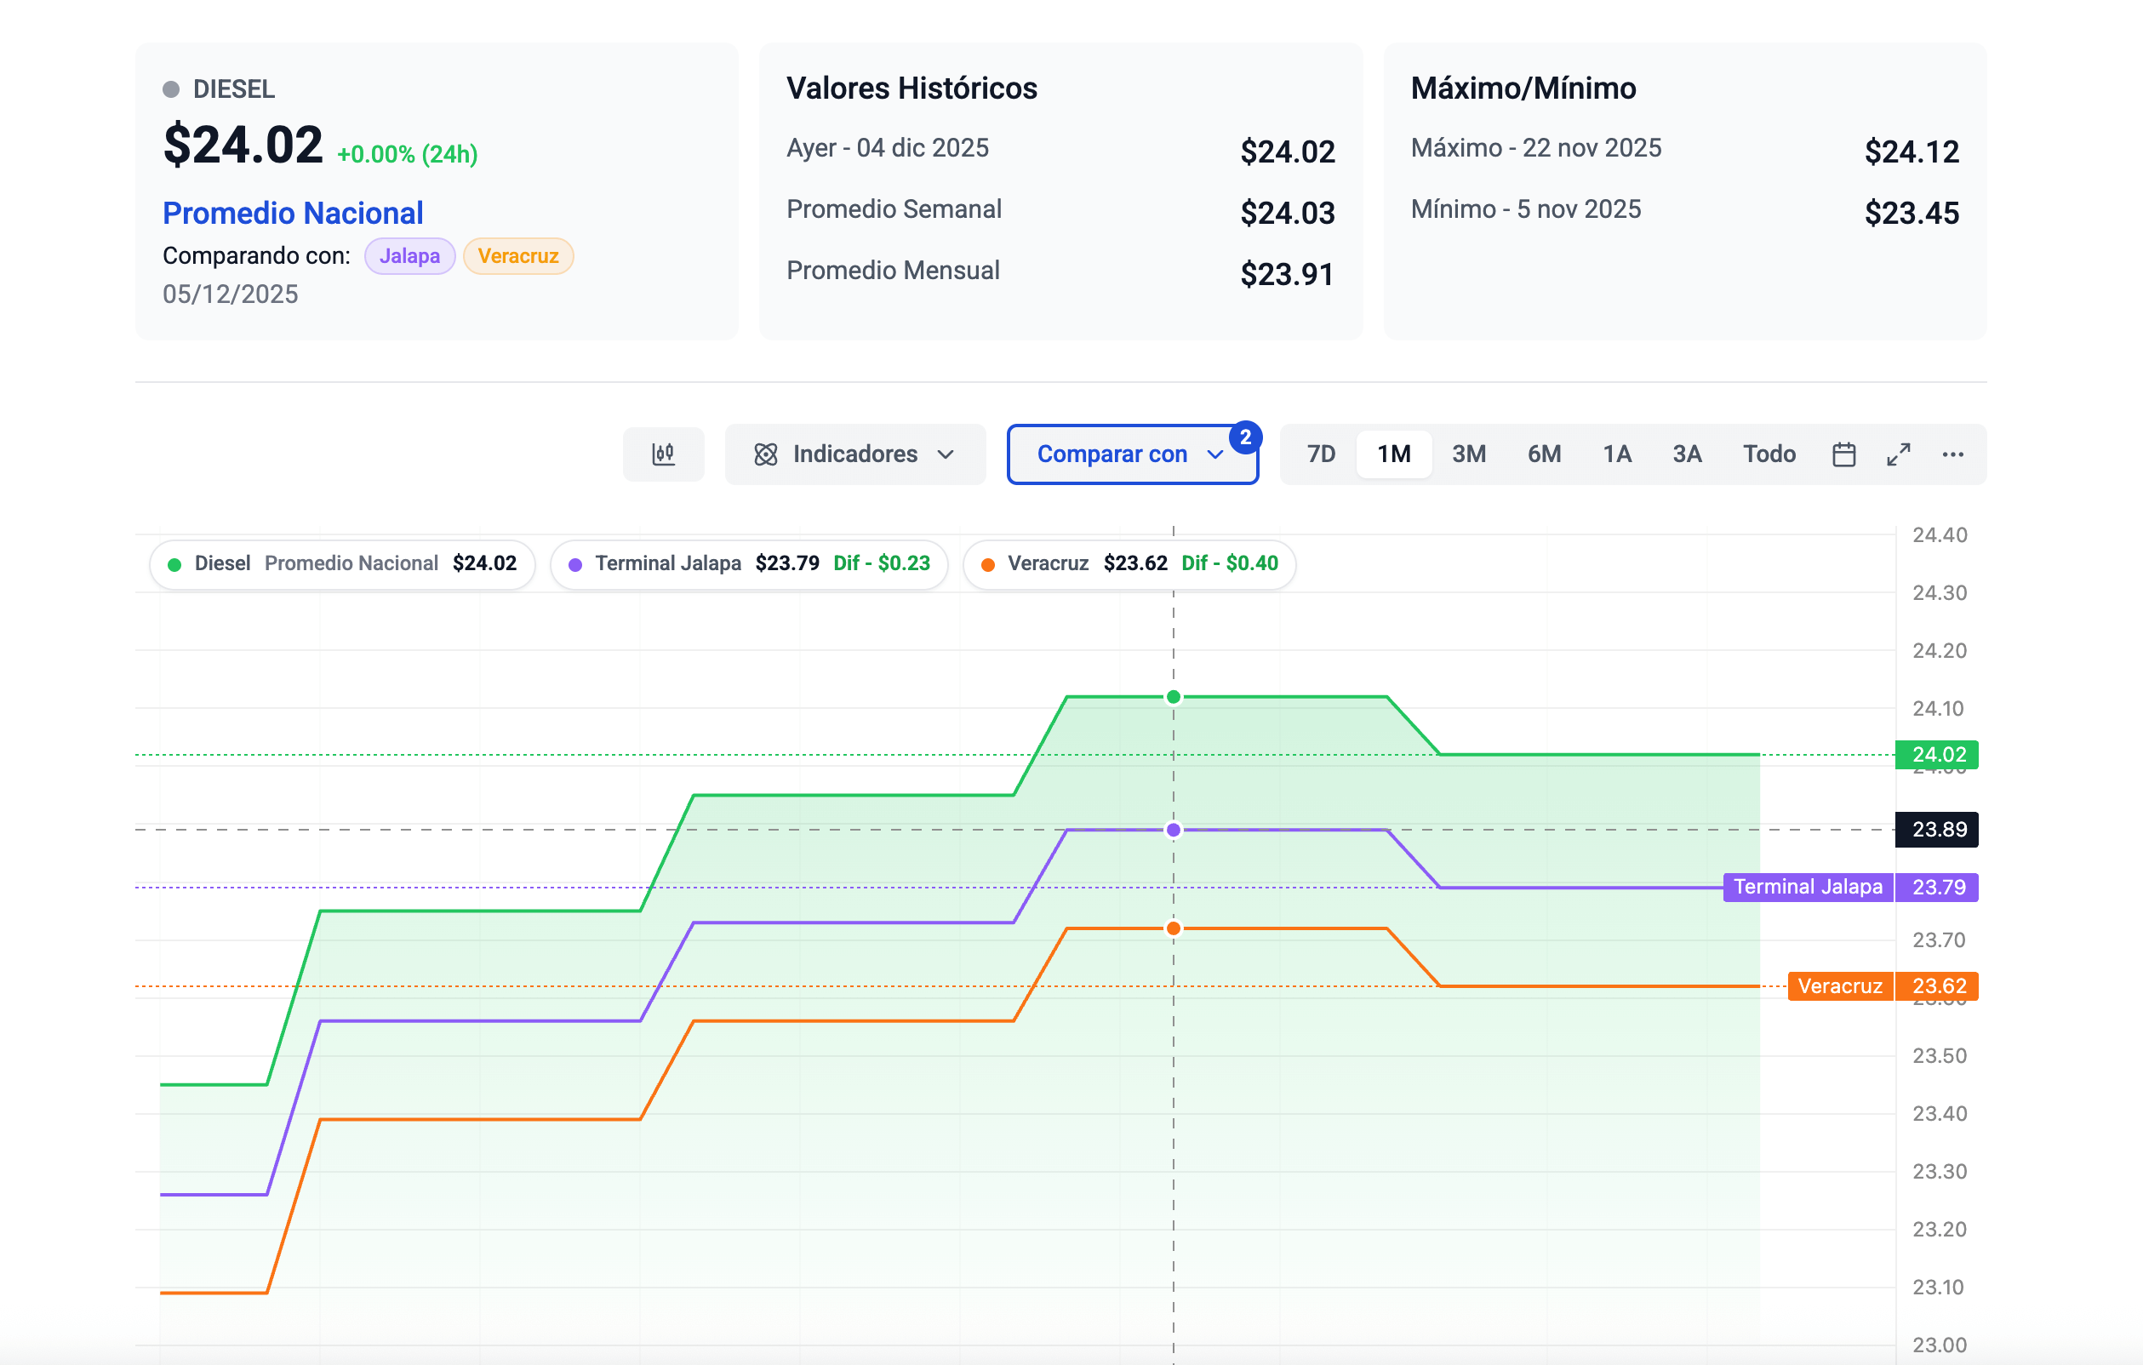Click the Máximo $24.12 value
Image resolution: width=2143 pixels, height=1365 pixels.
click(x=1912, y=152)
